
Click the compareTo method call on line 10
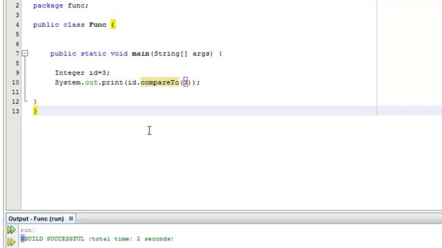[x=160, y=82]
